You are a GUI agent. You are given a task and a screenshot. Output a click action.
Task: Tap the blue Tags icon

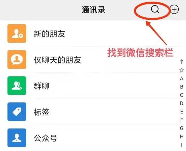tap(17, 112)
